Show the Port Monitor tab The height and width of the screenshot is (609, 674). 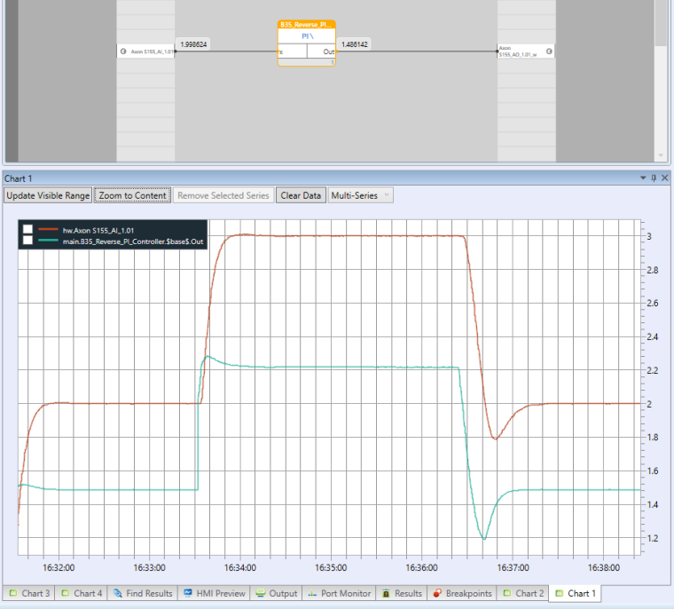click(340, 593)
